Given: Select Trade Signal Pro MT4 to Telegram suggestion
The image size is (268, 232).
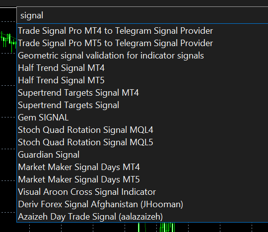Looking at the screenshot, I should point(142,31).
